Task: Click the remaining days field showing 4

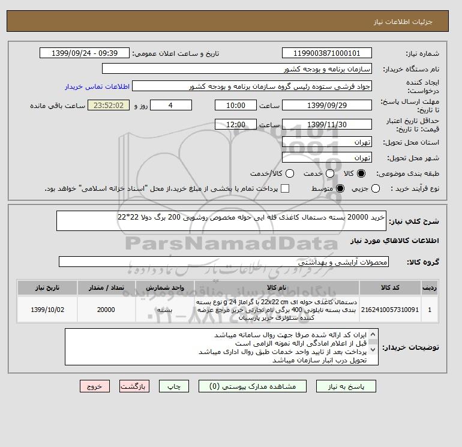Action: click(171, 105)
